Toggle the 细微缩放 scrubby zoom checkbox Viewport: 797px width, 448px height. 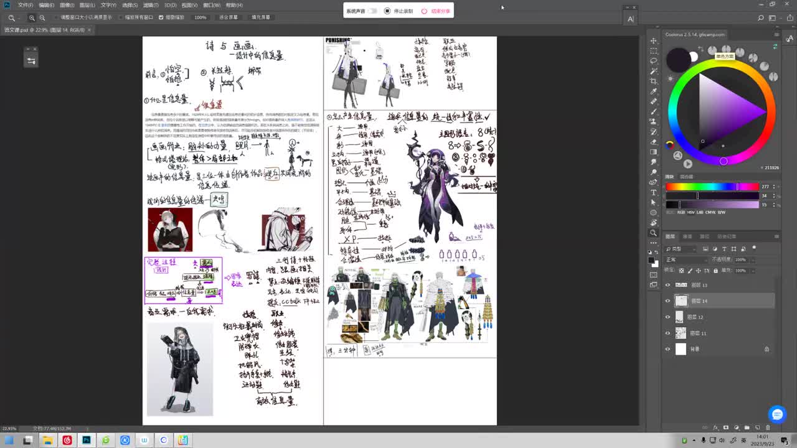(x=161, y=17)
